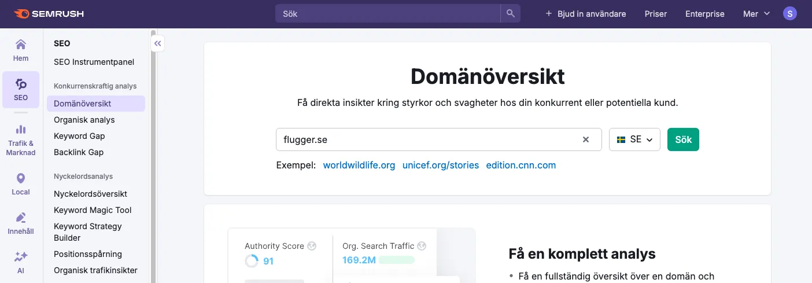This screenshot has height=283, width=812.
Task: Expand the Mer menu
Action: [756, 13]
